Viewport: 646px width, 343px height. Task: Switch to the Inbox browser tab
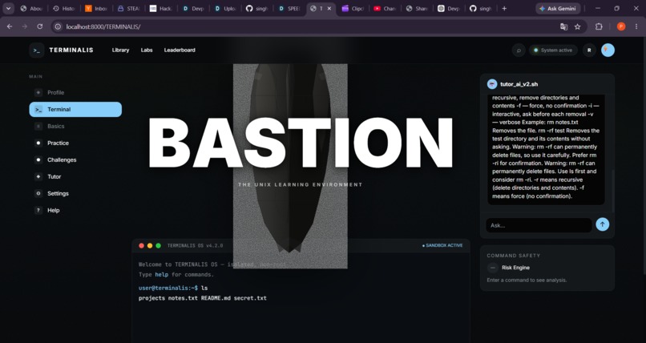pyautogui.click(x=96, y=8)
